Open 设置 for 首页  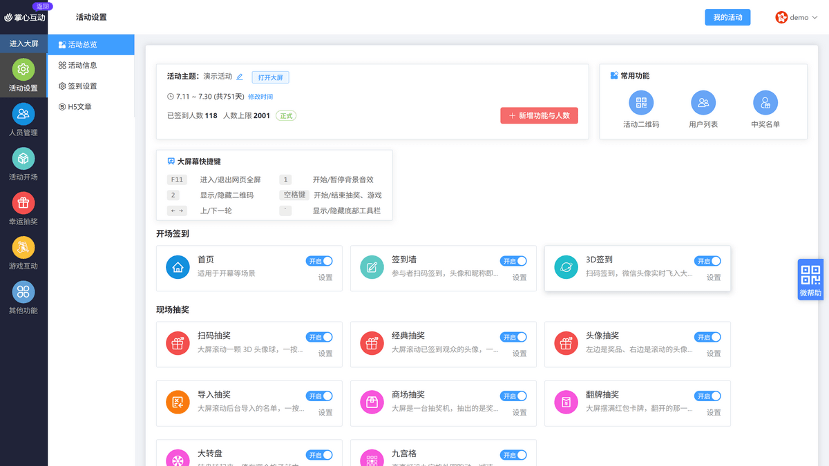coord(325,278)
